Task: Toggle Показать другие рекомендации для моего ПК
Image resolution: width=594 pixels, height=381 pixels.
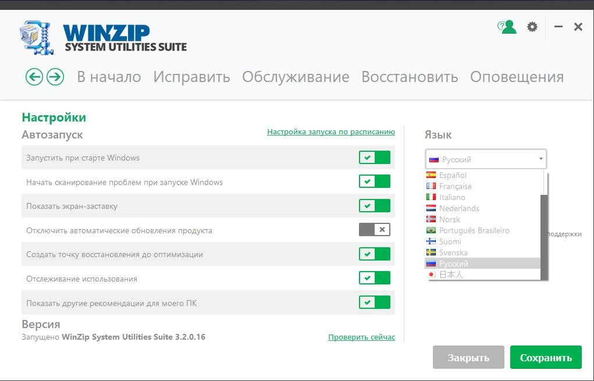Action: pos(375,302)
